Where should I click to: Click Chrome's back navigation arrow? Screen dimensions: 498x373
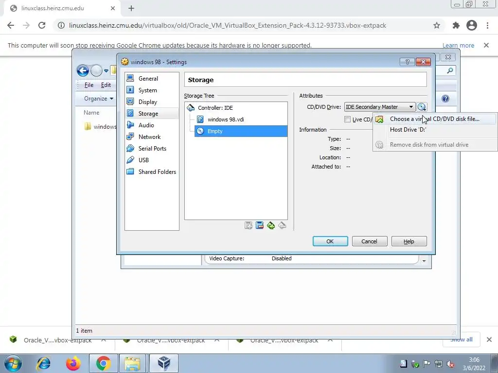[11, 25]
